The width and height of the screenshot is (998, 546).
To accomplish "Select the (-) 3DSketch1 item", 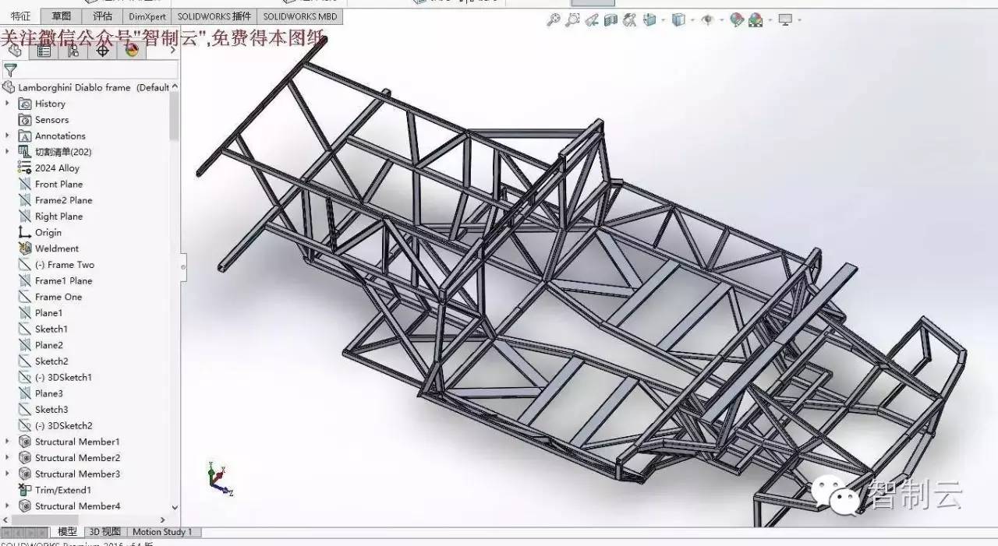I will (x=55, y=378).
